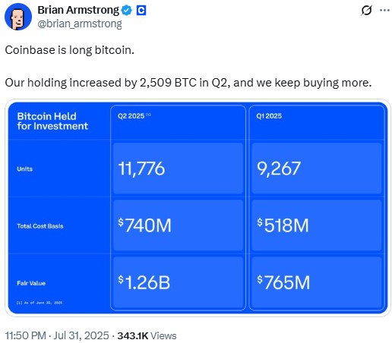
Task: Open the @brian_armstrong handle link
Action: coord(80,24)
